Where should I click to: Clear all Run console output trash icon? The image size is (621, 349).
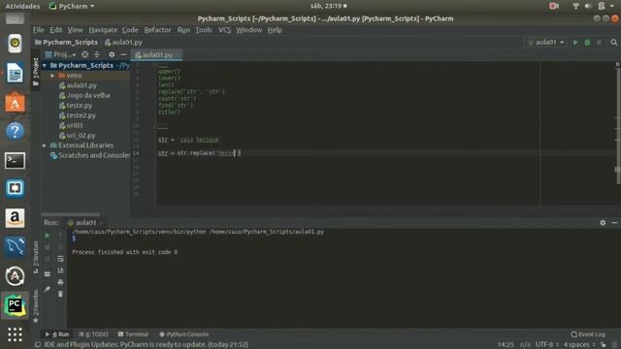(60, 294)
